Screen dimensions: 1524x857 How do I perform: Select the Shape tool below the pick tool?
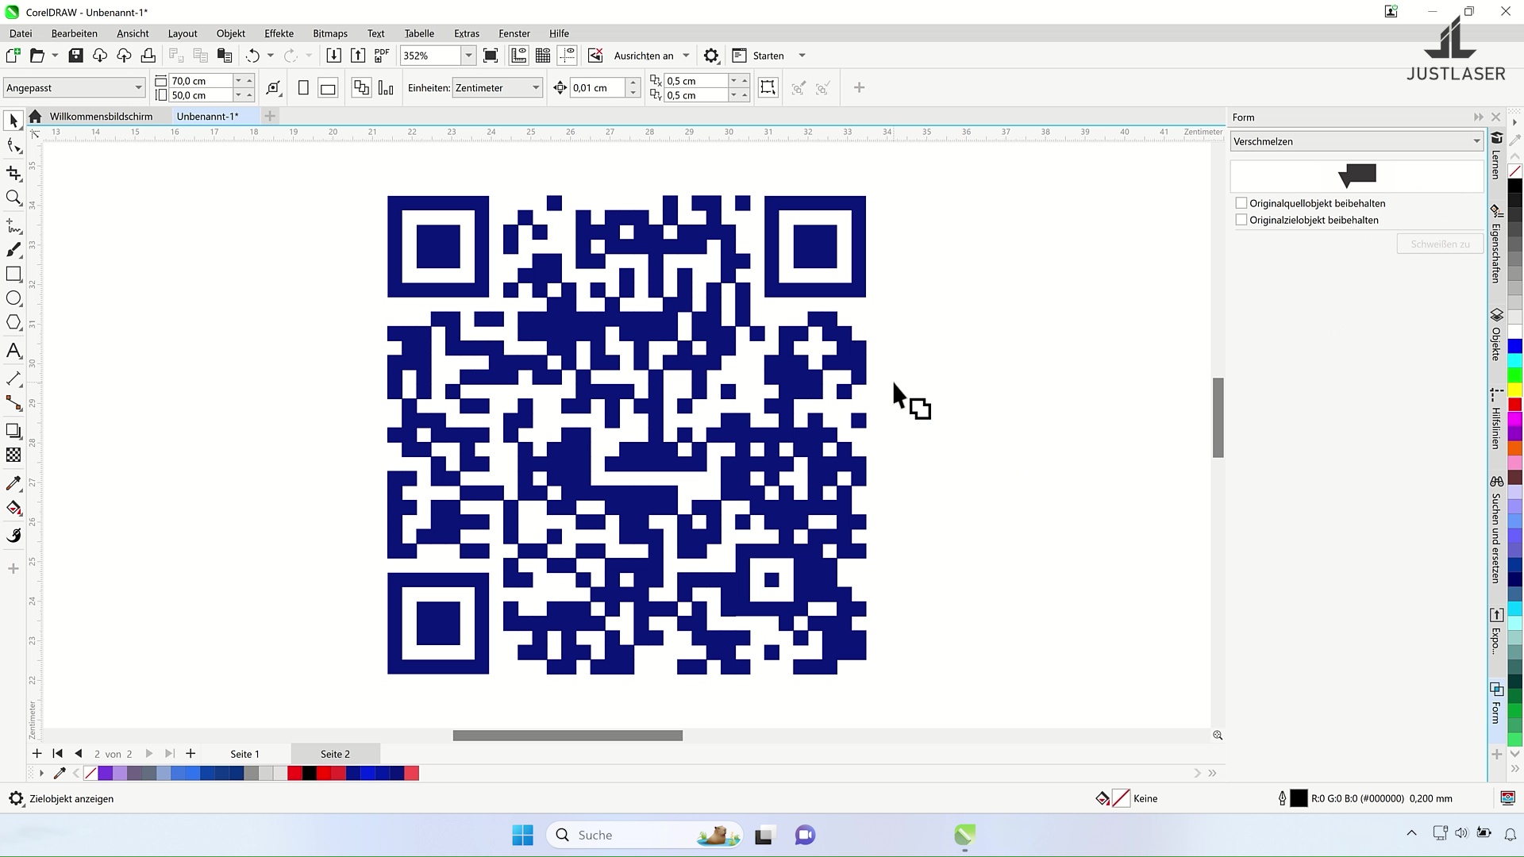[x=13, y=145]
